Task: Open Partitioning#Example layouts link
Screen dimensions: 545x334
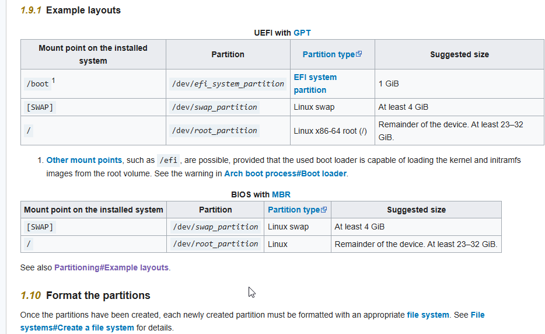Action: tap(111, 267)
